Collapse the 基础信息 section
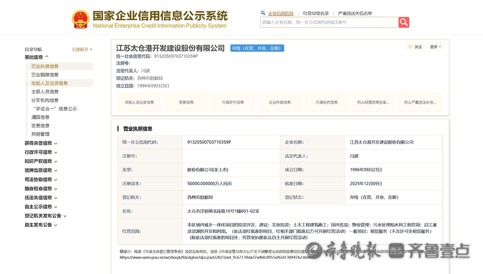Viewport: 483px width, 274px height. point(36,57)
